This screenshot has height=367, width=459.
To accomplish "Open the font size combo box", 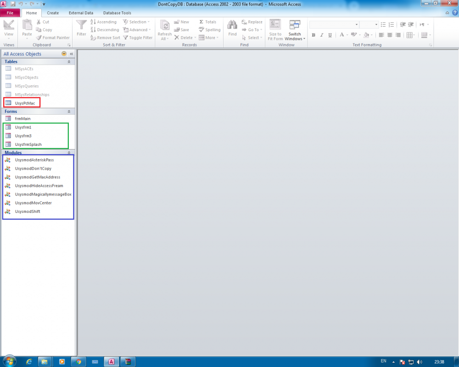I will point(369,25).
